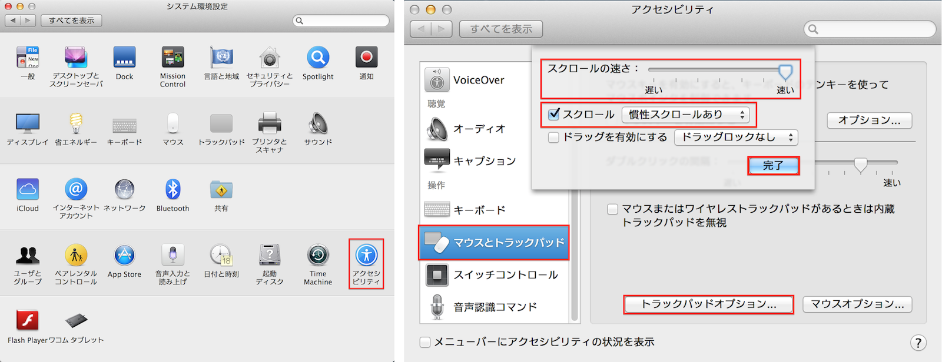The width and height of the screenshot is (942, 362).
Task: Open the 一般 (General) preferences icon
Action: coord(28,58)
